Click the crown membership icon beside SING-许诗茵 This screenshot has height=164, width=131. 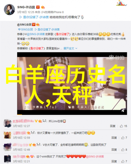click(43, 7)
